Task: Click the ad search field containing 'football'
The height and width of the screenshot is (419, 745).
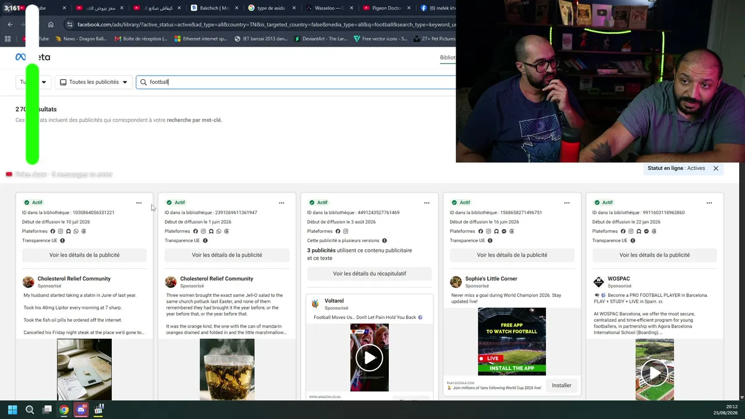Action: click(296, 82)
